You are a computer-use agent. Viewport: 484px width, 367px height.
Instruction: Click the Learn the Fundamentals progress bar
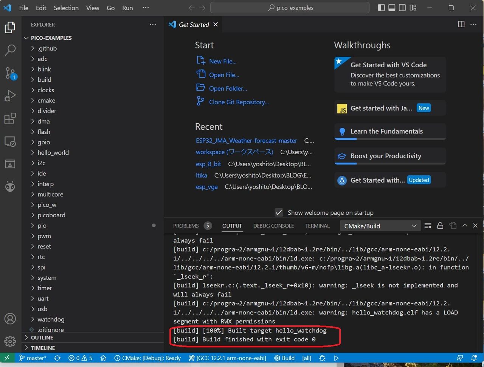tap(389, 139)
